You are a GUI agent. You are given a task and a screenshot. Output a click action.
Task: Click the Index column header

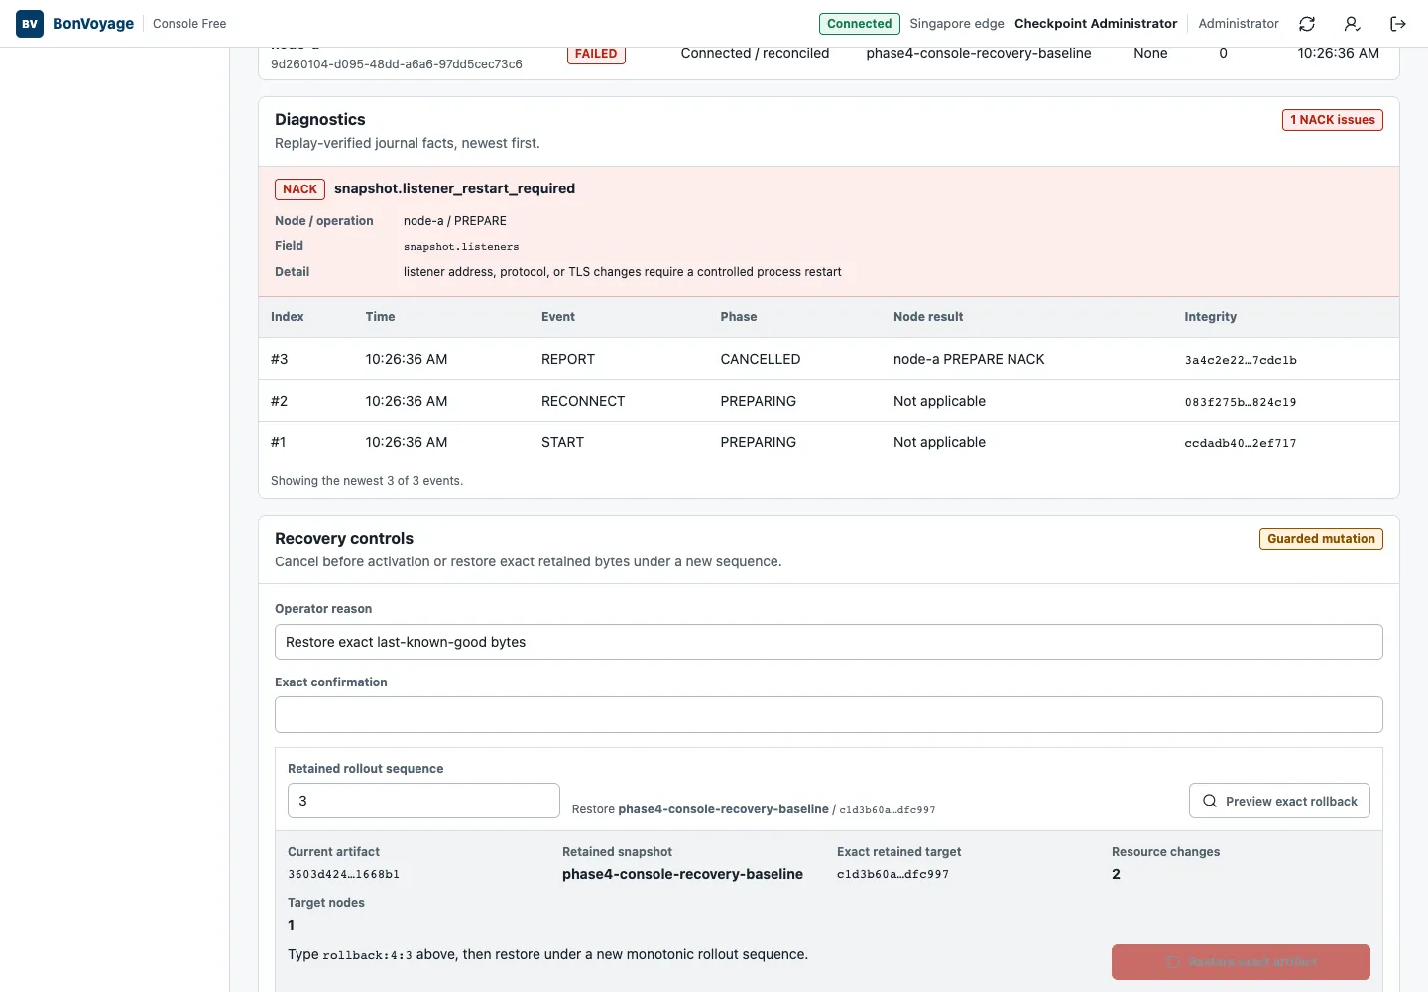click(288, 317)
